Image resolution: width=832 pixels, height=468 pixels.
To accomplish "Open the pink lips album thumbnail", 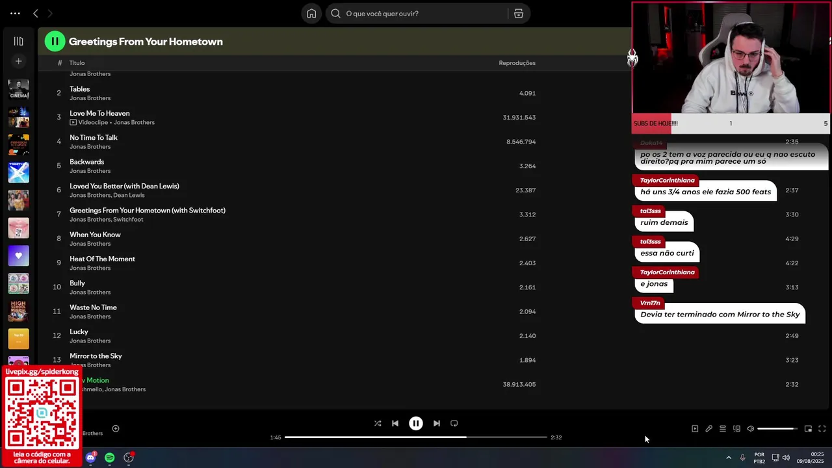I will pyautogui.click(x=18, y=227).
